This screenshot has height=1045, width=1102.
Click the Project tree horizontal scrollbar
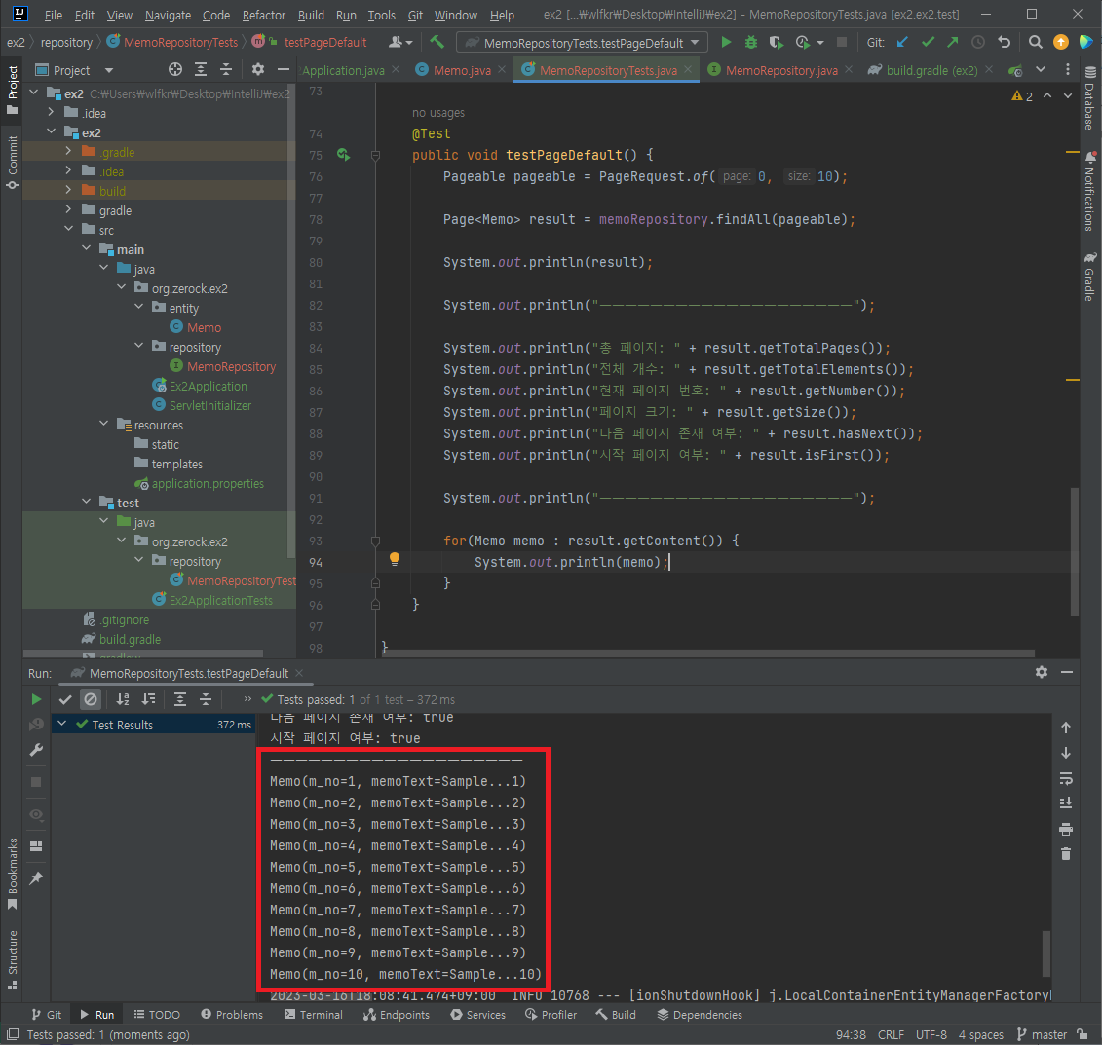[x=142, y=653]
